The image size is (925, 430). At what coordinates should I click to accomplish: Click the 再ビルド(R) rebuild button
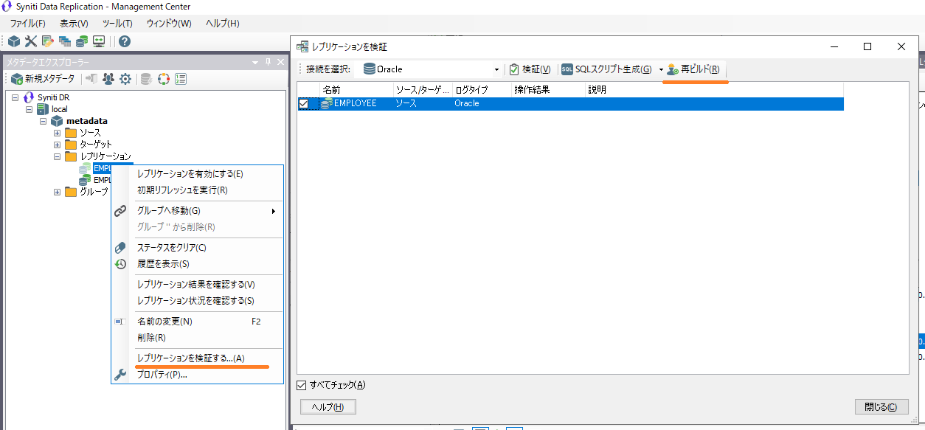(693, 69)
